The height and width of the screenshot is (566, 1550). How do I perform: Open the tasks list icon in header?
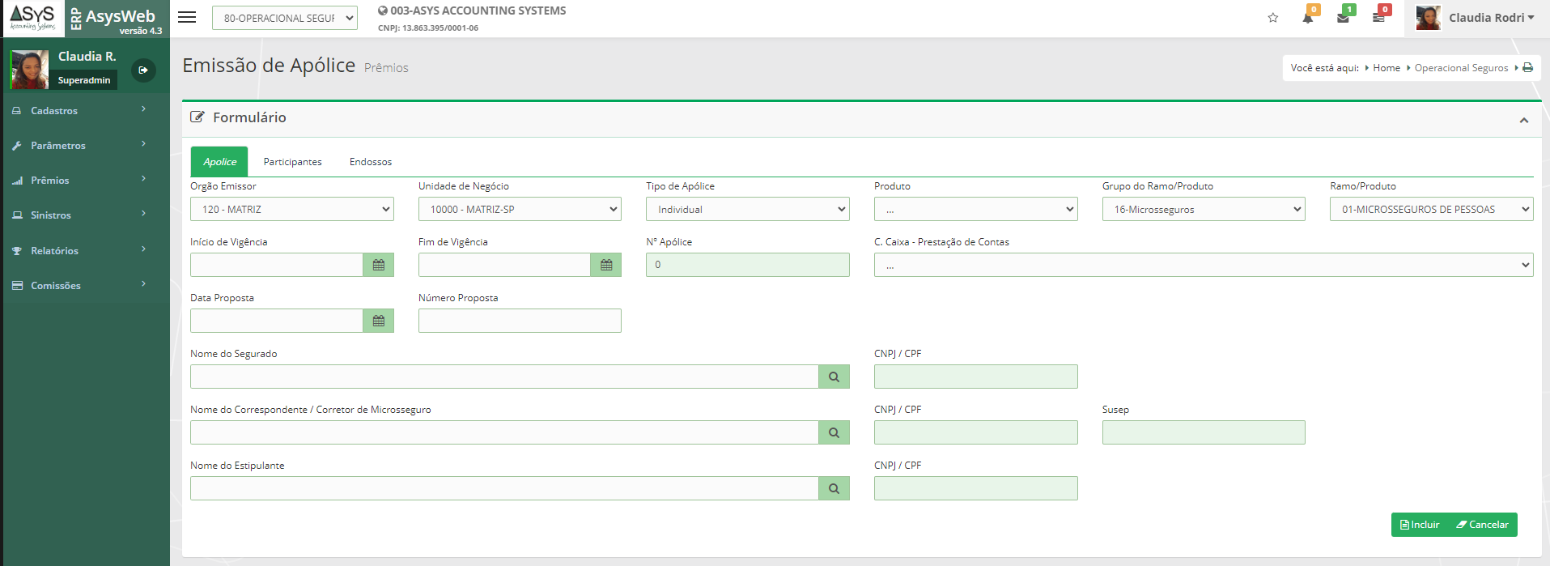[x=1378, y=18]
